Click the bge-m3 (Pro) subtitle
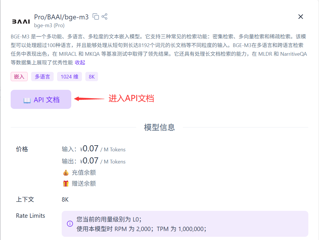The image size is (319, 240). pos(49,25)
